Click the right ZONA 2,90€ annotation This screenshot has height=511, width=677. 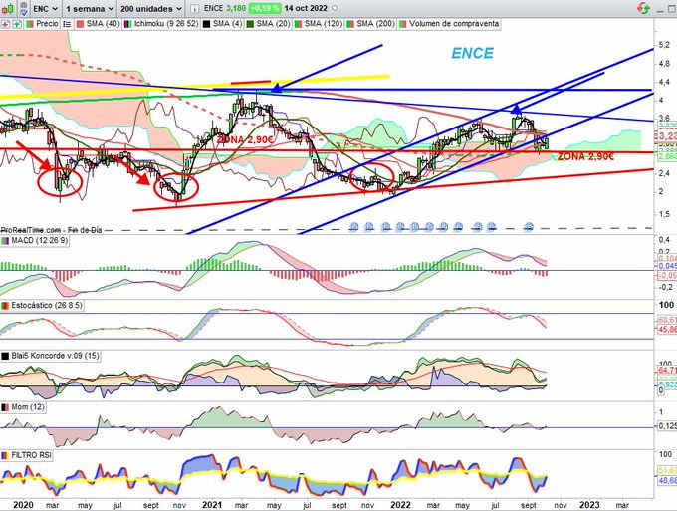pos(585,156)
